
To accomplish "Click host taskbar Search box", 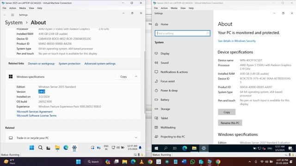I will click(x=93, y=162).
